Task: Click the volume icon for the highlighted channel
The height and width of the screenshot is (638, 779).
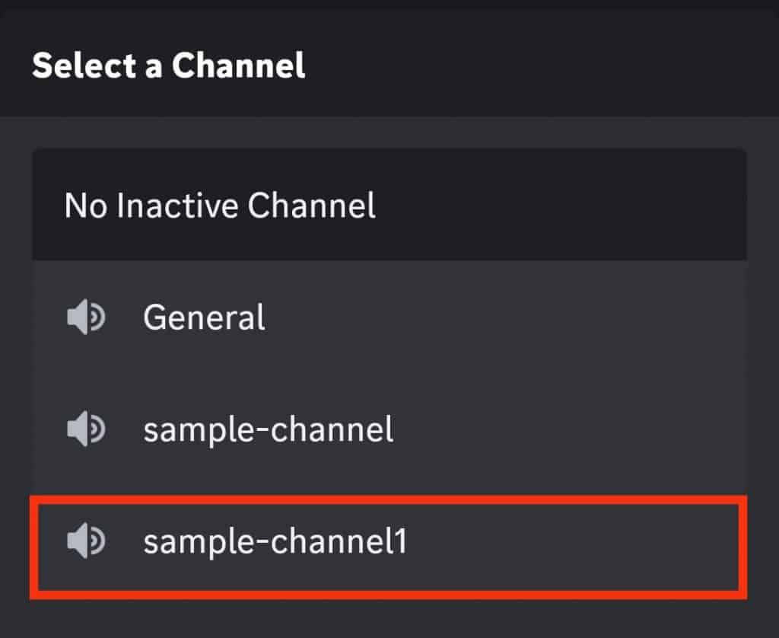Action: pyautogui.click(x=87, y=542)
